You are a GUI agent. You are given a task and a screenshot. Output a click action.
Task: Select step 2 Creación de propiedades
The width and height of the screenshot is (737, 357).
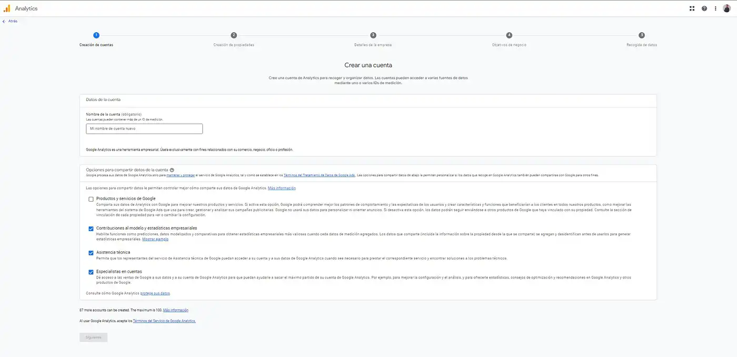pyautogui.click(x=234, y=35)
